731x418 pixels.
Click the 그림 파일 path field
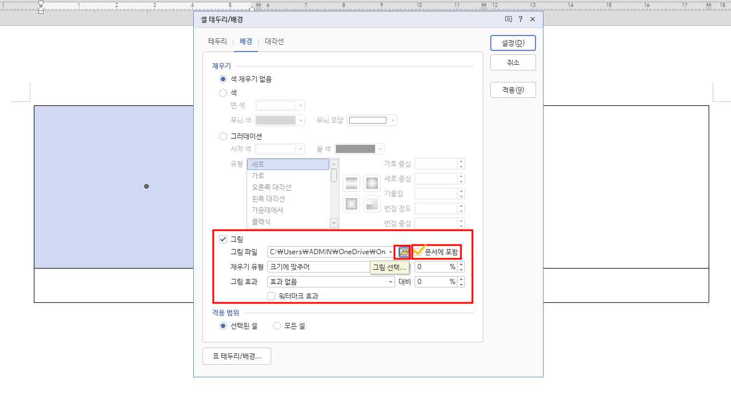pos(327,252)
